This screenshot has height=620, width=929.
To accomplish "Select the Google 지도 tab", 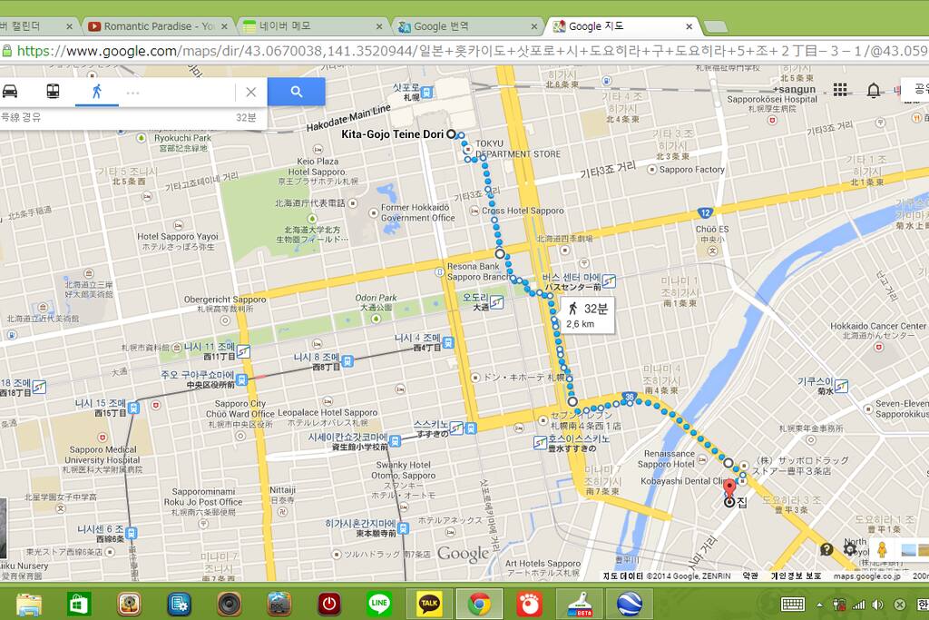I will (622, 26).
